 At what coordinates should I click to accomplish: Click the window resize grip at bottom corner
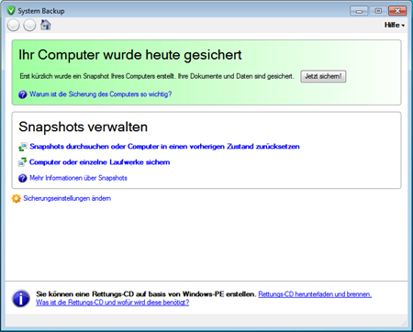coord(404,323)
